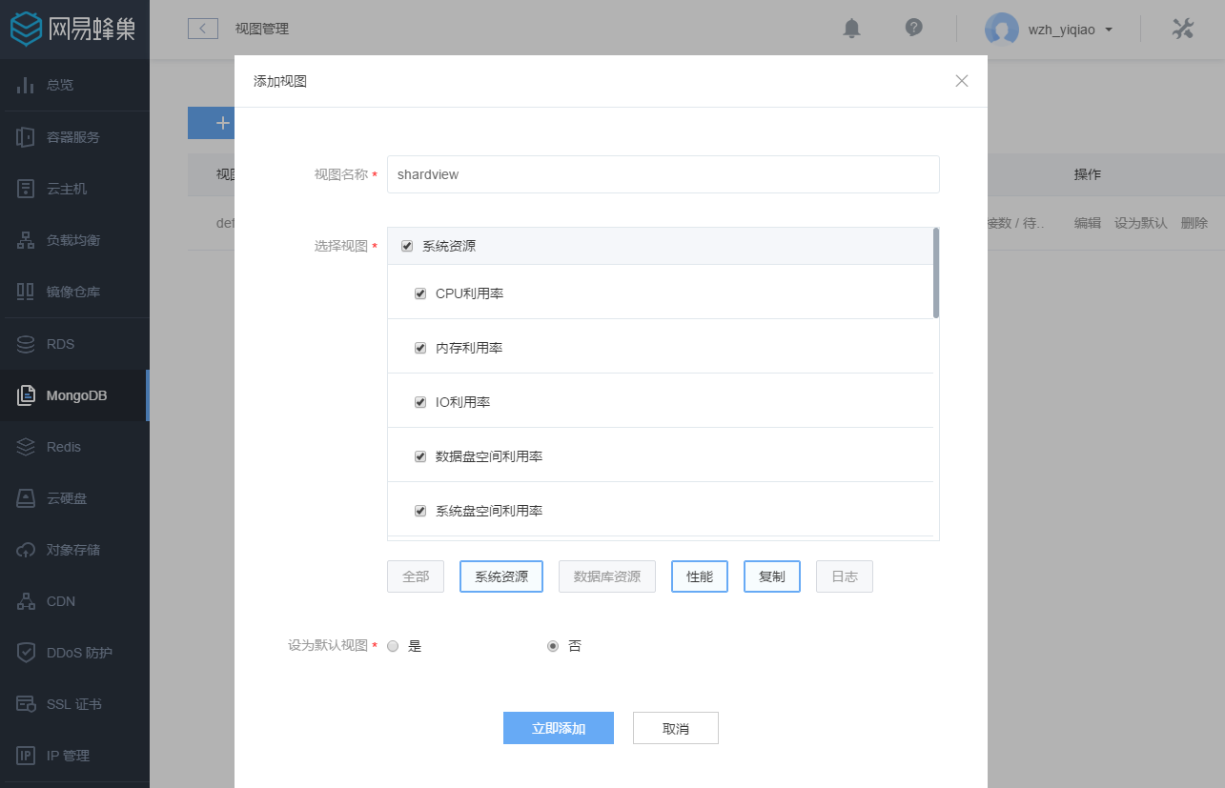Click the NetEase Cloud logo icon
1225x788 pixels.
pos(27,30)
